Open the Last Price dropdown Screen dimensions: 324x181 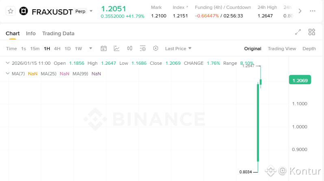tap(178, 49)
